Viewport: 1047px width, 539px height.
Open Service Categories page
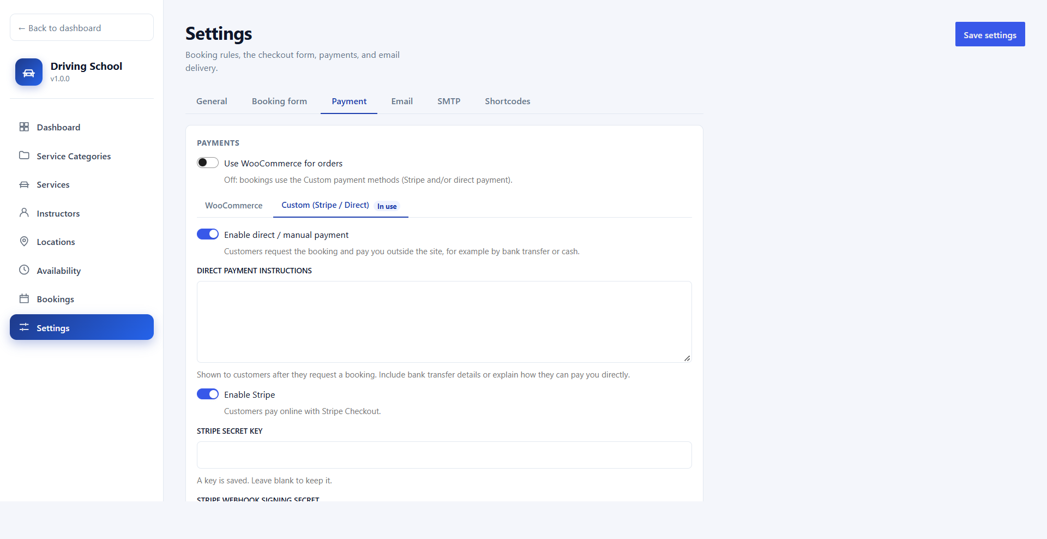(x=82, y=156)
